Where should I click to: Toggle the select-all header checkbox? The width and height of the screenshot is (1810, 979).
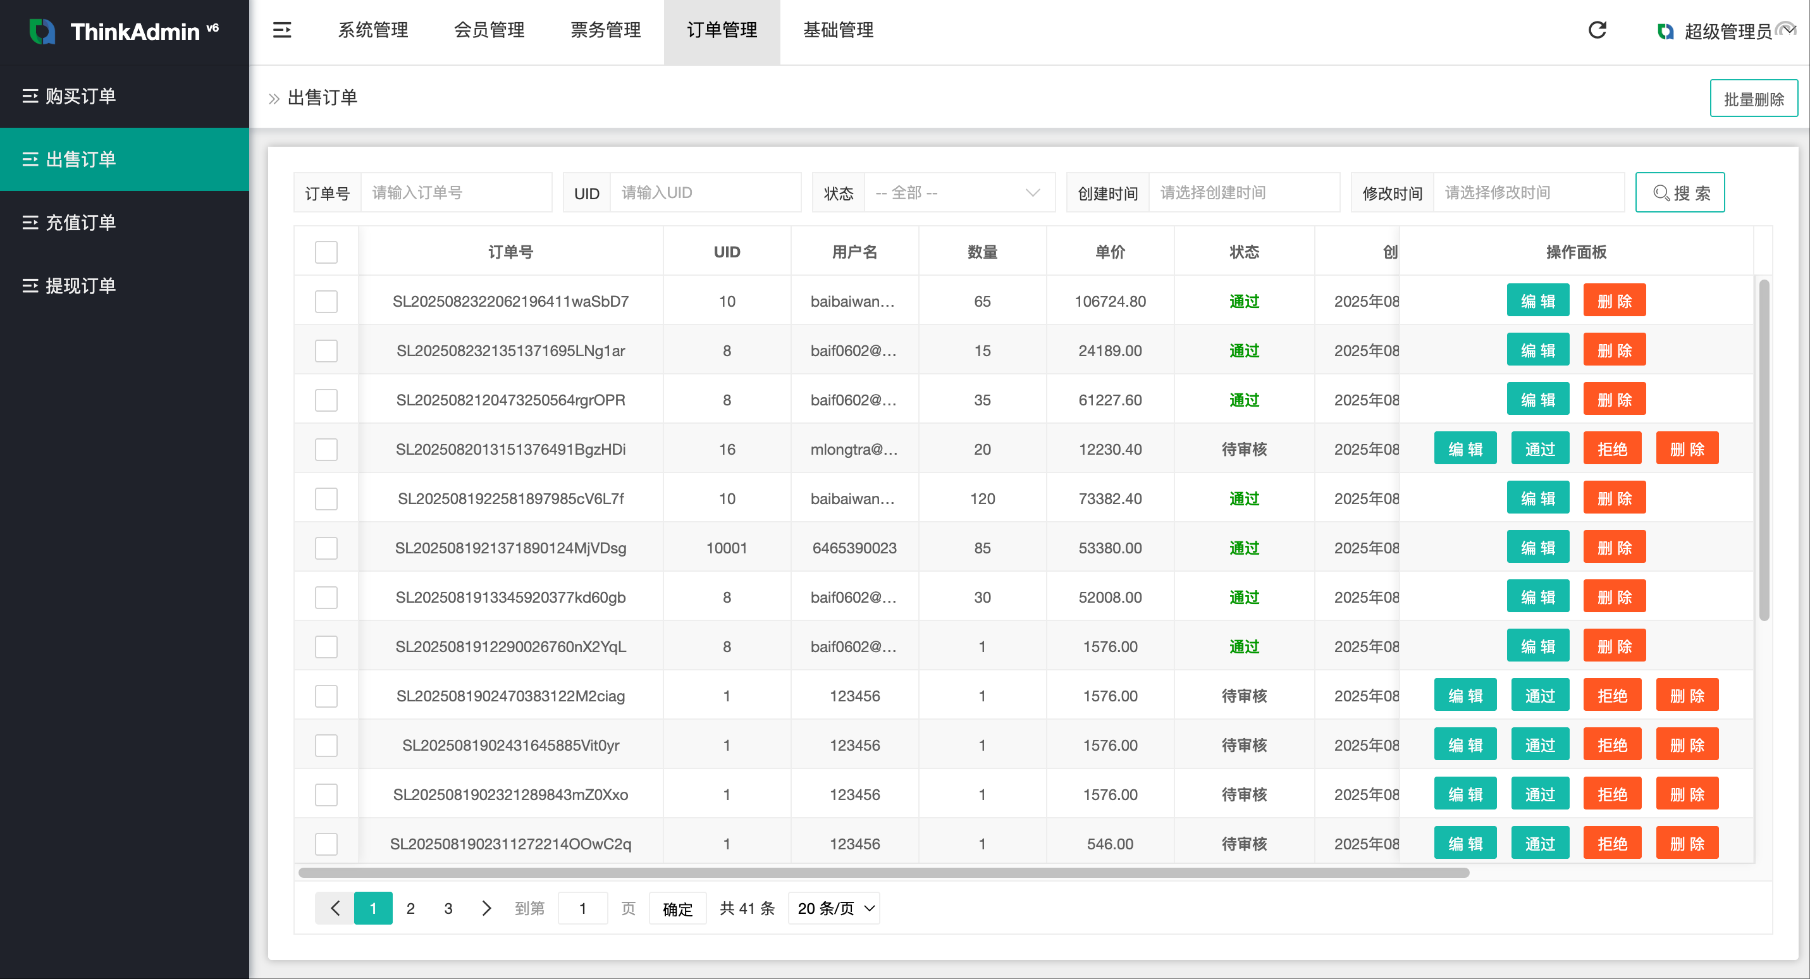(326, 252)
